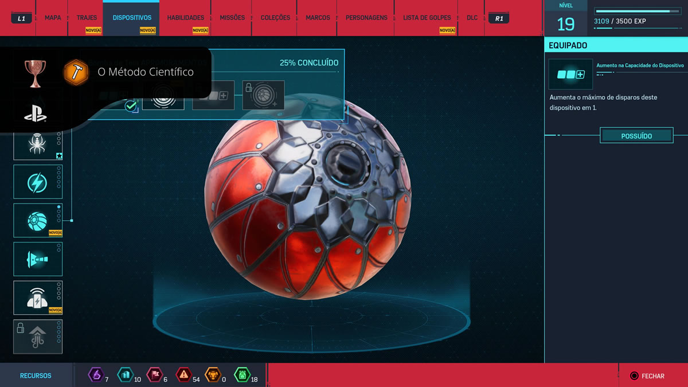Viewport: 688px width, 387px height.
Task: Click the equipped upgrade icon in EQUIPADO panel
Action: 570,74
